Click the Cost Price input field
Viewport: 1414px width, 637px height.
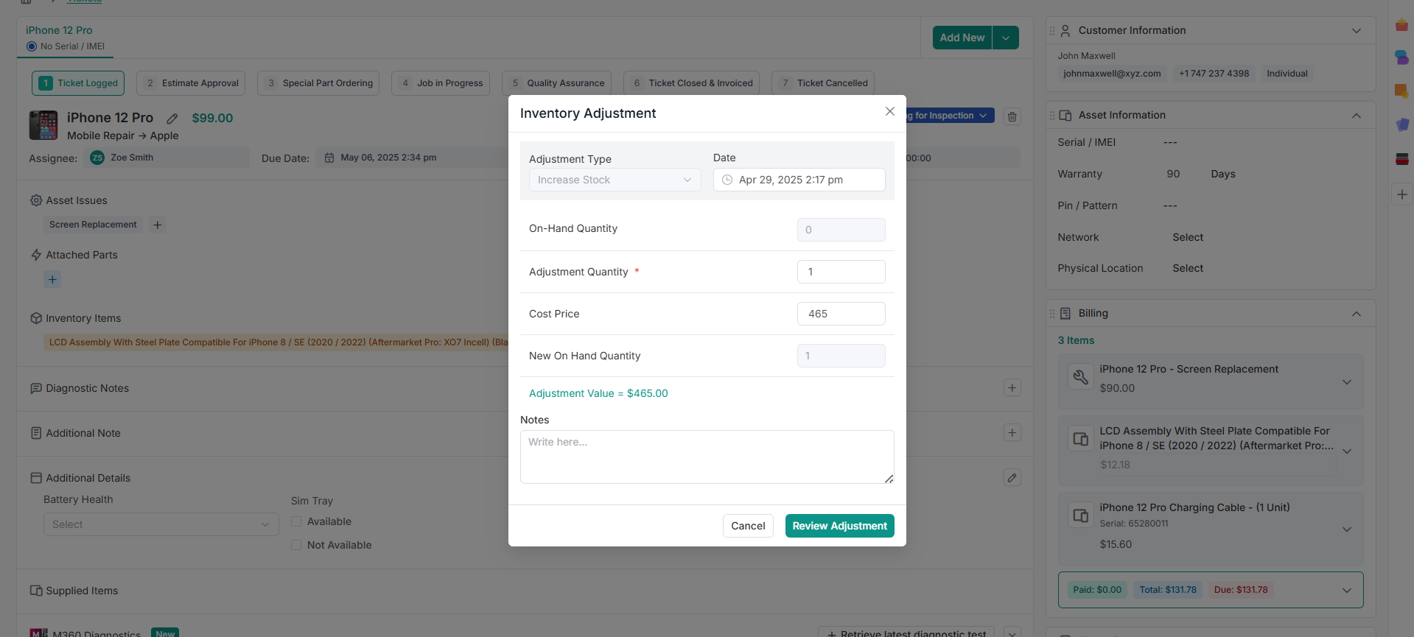[x=841, y=314]
